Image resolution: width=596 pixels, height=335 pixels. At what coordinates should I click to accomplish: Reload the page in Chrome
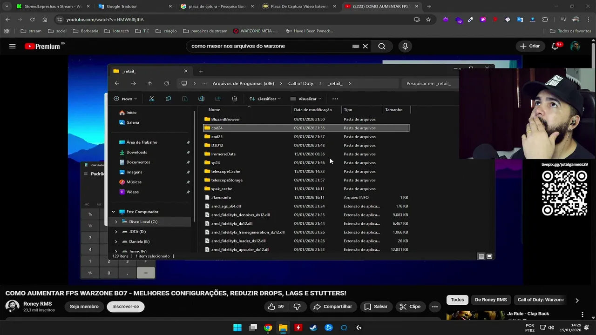(x=32, y=20)
